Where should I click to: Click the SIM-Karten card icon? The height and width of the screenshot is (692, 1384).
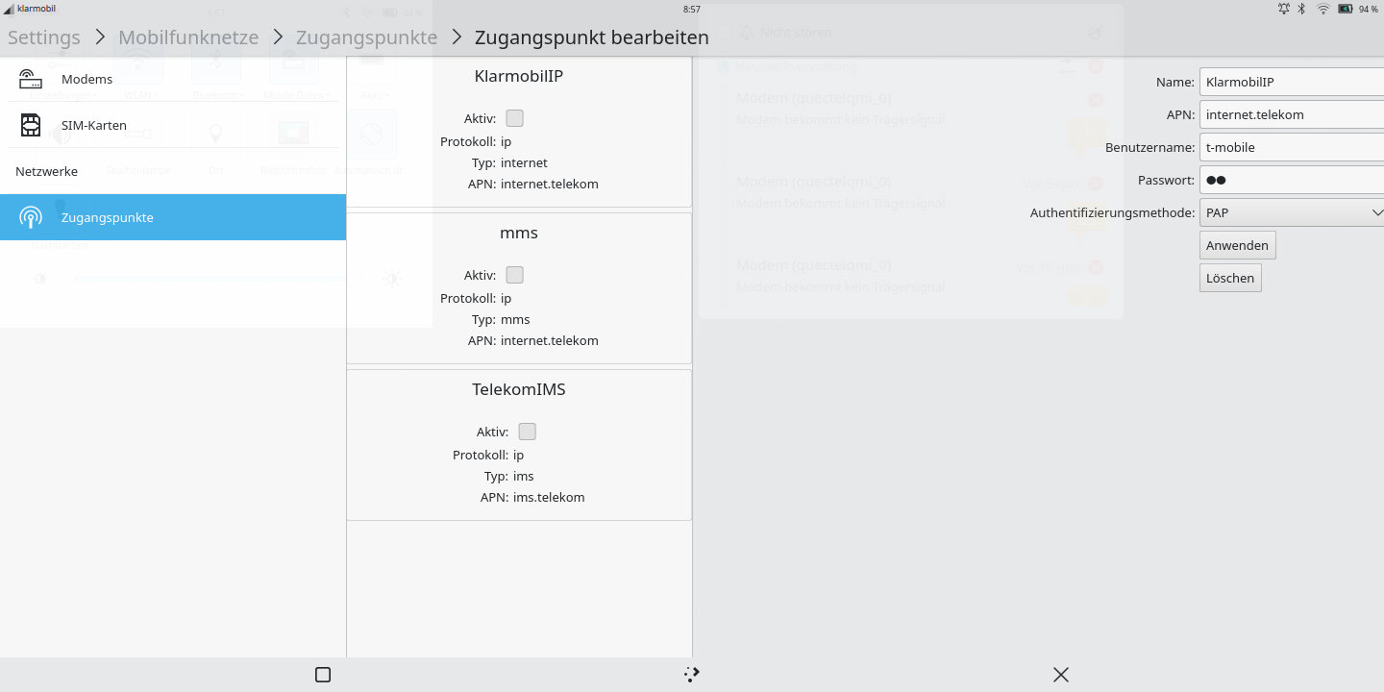pyautogui.click(x=31, y=125)
